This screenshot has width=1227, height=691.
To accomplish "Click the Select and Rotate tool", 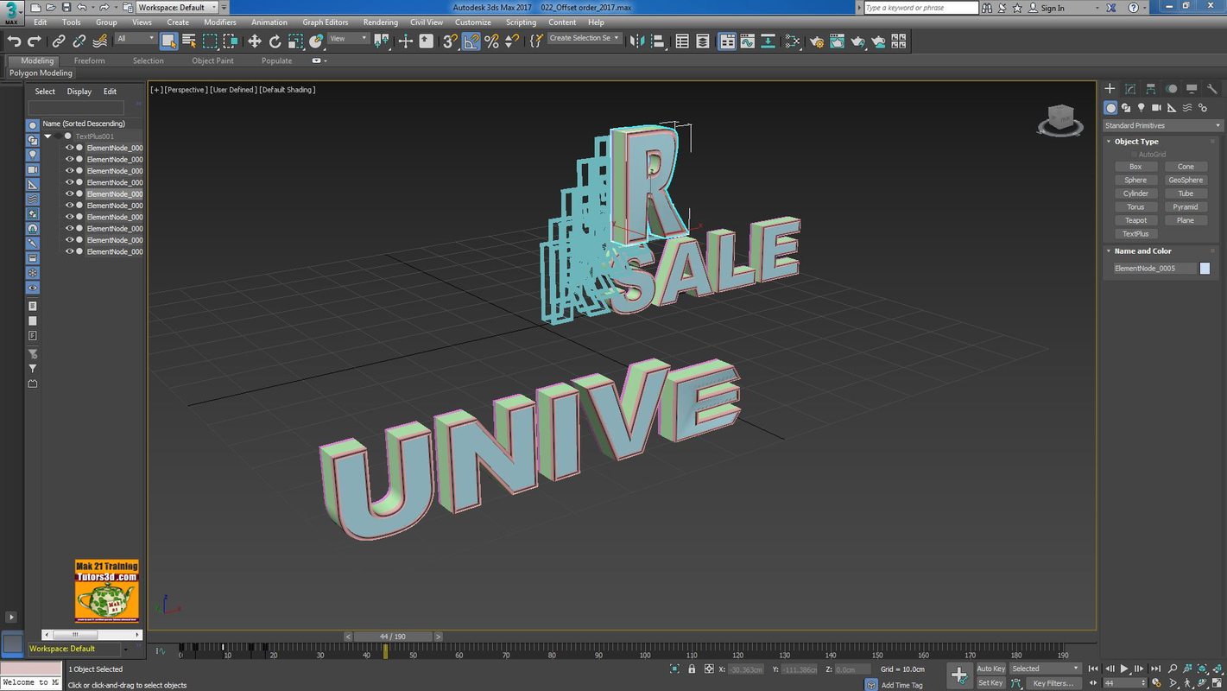I will tap(275, 41).
